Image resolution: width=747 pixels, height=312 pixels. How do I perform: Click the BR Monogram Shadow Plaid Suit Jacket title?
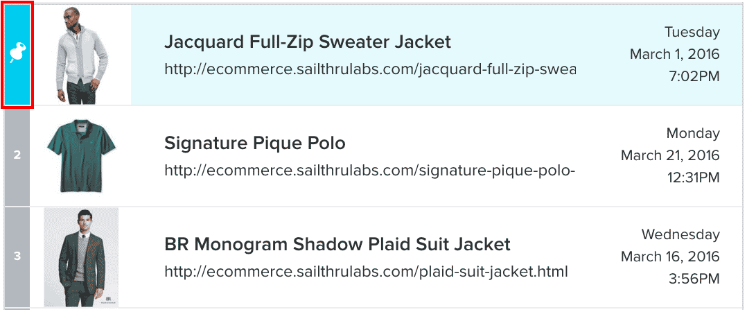[337, 244]
